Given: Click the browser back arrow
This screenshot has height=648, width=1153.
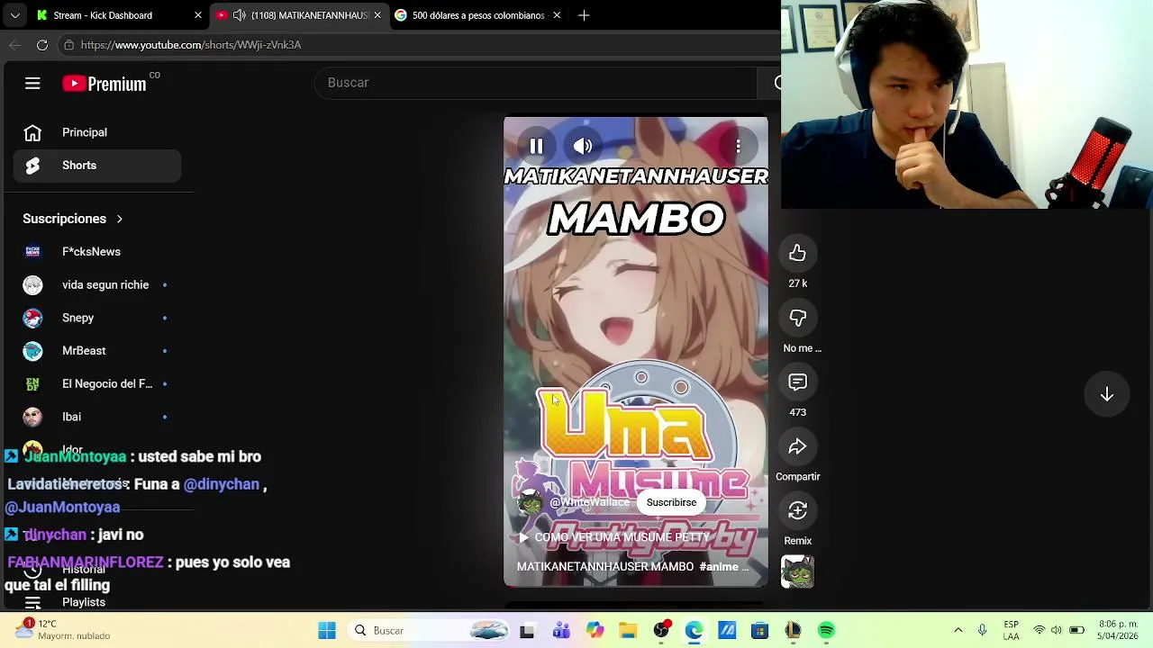Looking at the screenshot, I should pos(15,45).
